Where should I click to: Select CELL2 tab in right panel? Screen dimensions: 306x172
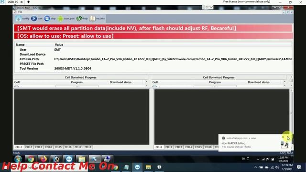click(169, 147)
